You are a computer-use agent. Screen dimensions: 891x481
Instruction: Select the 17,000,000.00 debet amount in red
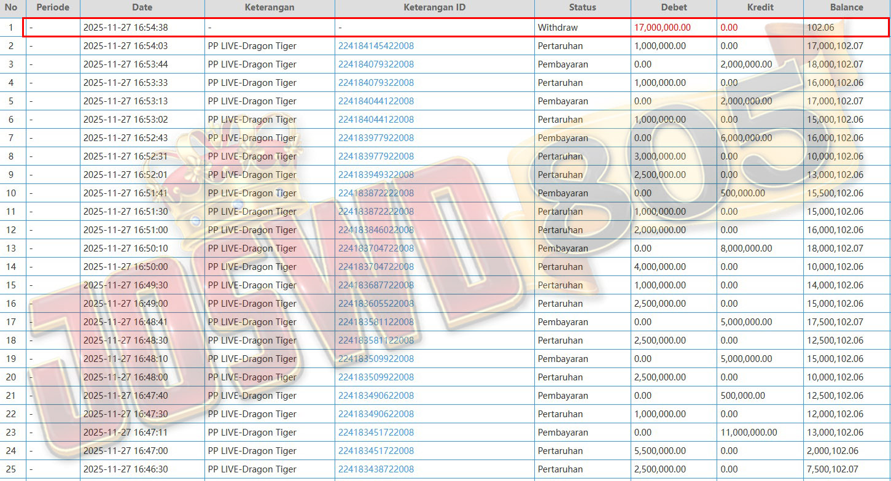[662, 28]
